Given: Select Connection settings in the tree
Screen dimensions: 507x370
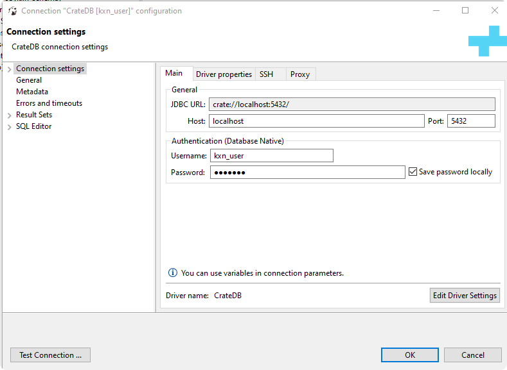Looking at the screenshot, I should [50, 69].
